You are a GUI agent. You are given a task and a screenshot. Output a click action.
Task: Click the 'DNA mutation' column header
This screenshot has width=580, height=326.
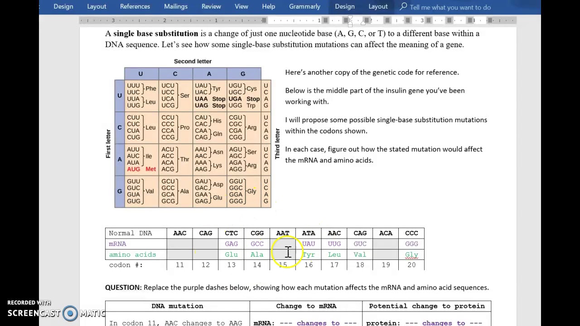point(177,306)
